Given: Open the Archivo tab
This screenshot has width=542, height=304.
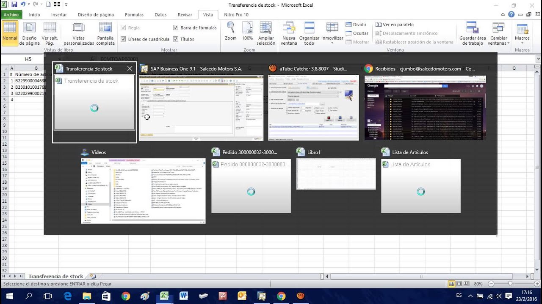Looking at the screenshot, I should [x=11, y=14].
